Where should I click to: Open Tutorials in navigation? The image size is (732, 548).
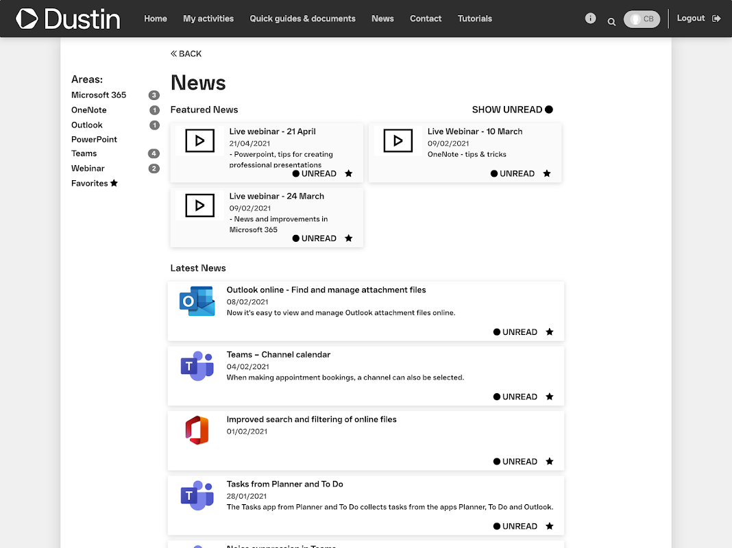click(475, 18)
